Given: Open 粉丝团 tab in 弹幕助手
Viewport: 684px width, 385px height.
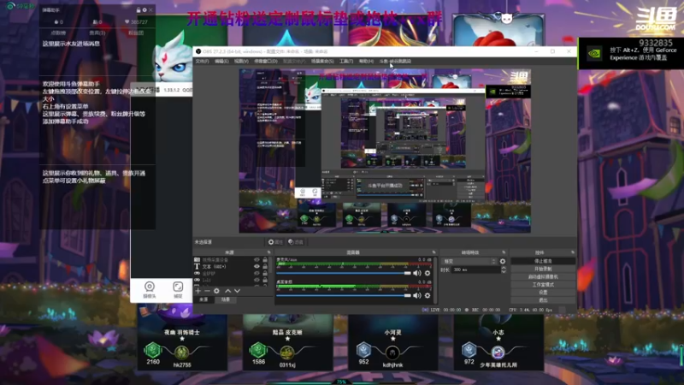Looking at the screenshot, I should click(136, 33).
